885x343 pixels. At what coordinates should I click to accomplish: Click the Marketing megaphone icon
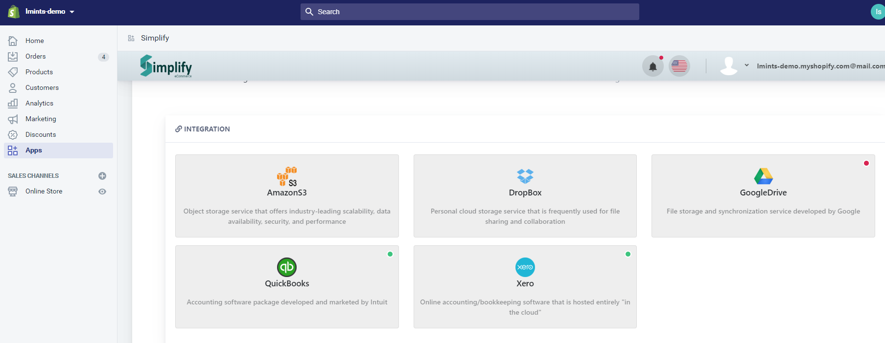13,119
